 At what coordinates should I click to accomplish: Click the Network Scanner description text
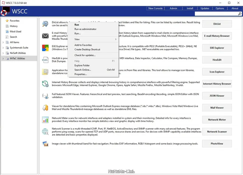pos(126,132)
